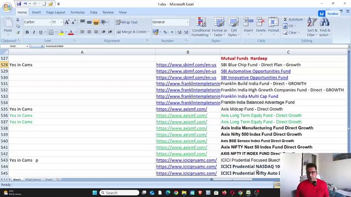
Task: Open font color dropdown arrow
Action: 76,32
